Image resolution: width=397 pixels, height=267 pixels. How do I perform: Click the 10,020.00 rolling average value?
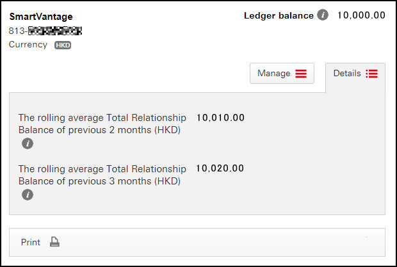point(220,168)
